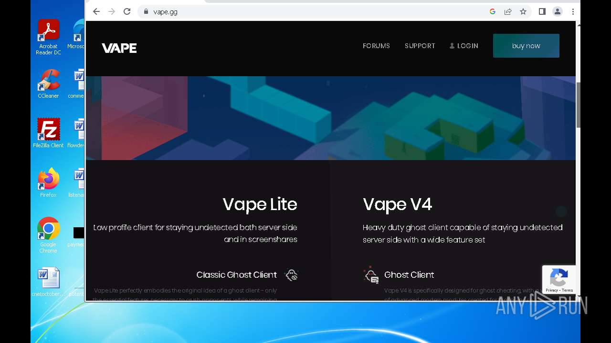
Task: Click the ghost icon beside Ghost Client
Action: [371, 275]
